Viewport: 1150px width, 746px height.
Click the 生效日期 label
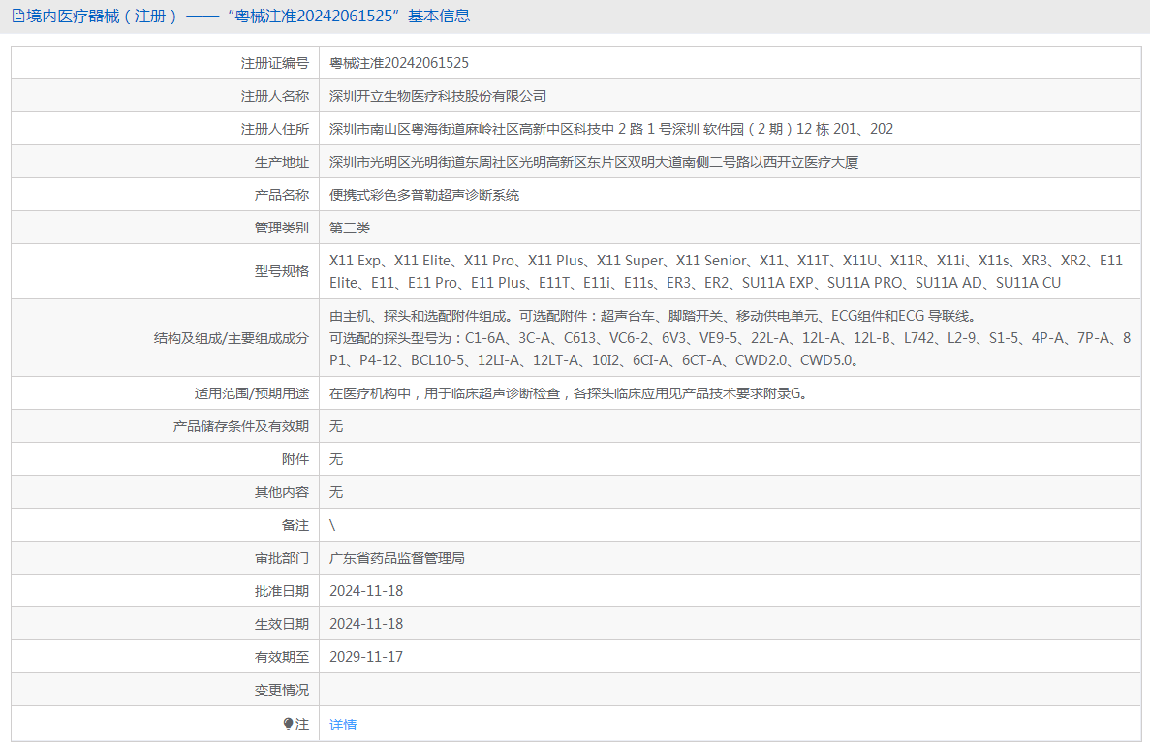click(282, 625)
